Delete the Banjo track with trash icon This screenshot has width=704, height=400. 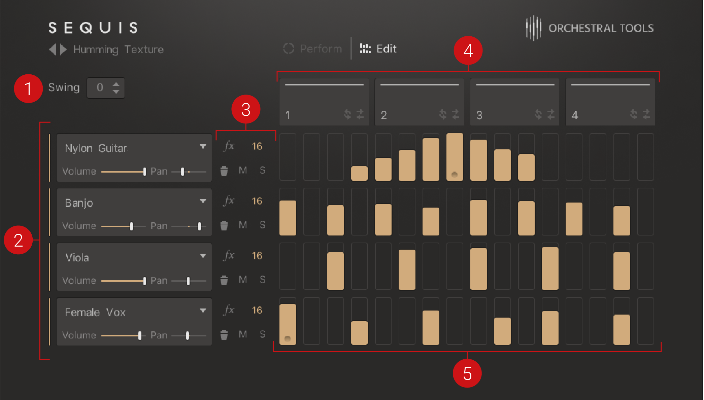point(224,225)
